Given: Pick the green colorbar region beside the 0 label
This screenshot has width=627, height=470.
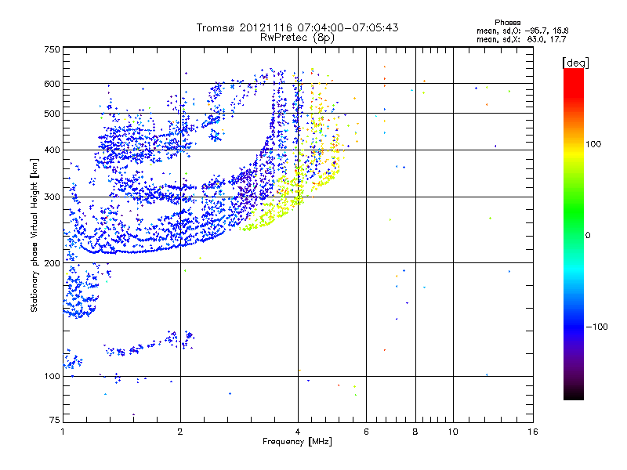Looking at the screenshot, I should [x=574, y=235].
